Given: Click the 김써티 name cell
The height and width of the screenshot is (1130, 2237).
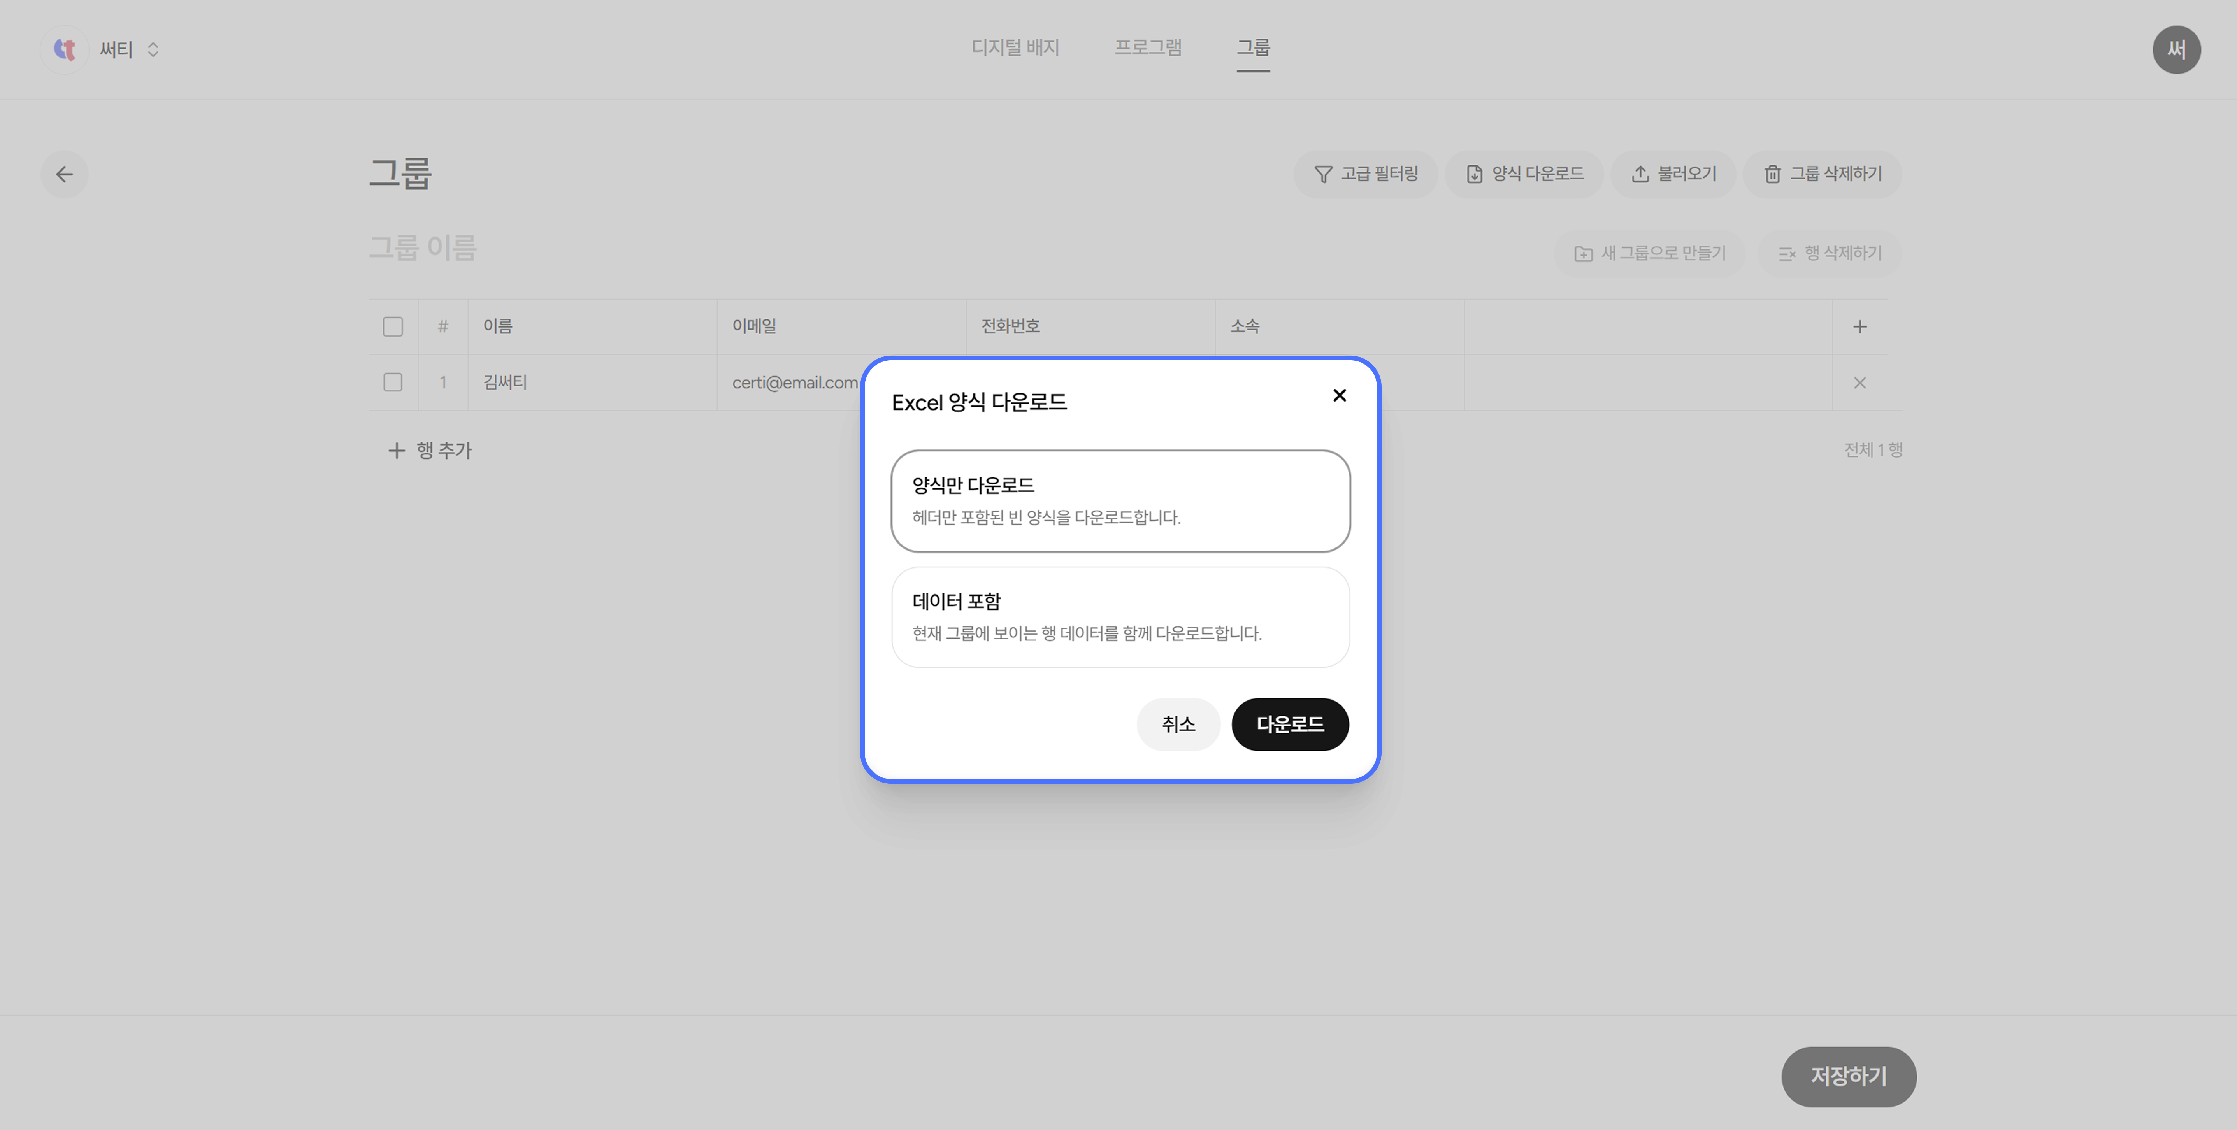Looking at the screenshot, I should coord(592,382).
